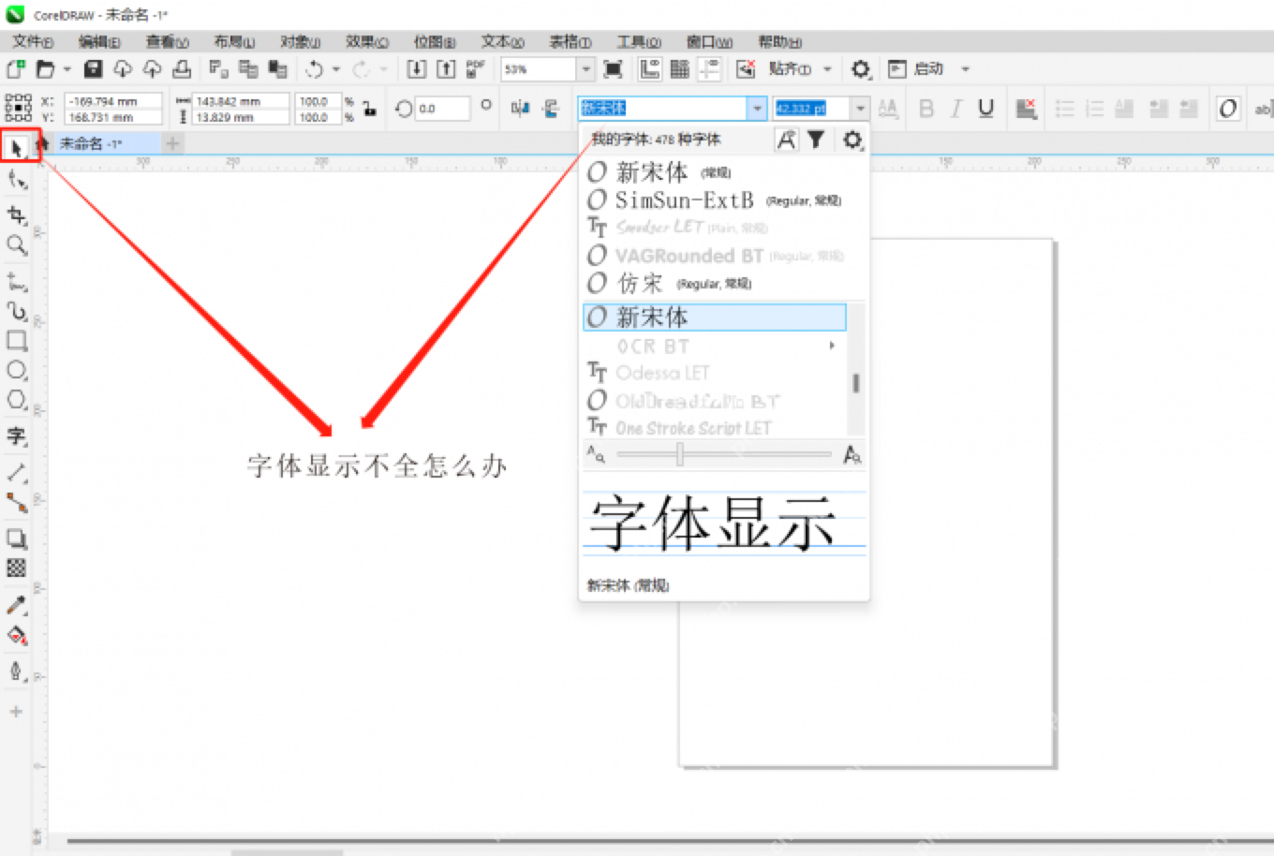Expand the OCR BT font submenu arrow
Image resolution: width=1274 pixels, height=856 pixels.
click(x=831, y=346)
